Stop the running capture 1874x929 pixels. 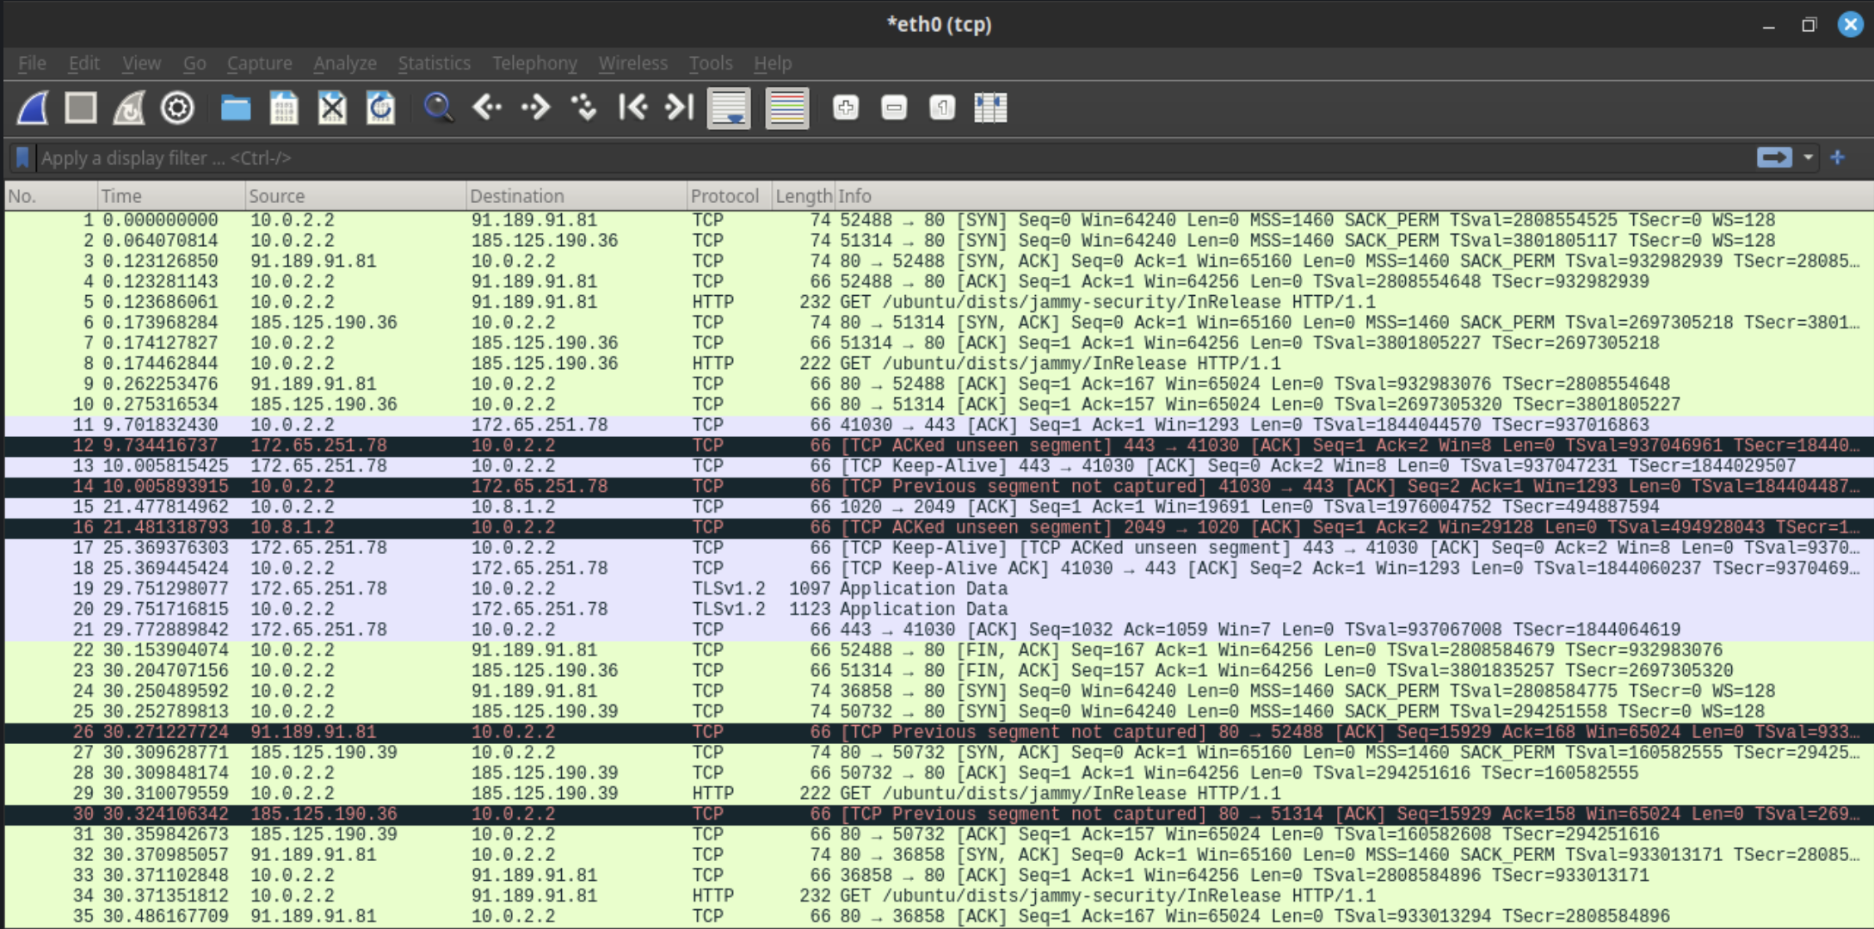tap(80, 108)
